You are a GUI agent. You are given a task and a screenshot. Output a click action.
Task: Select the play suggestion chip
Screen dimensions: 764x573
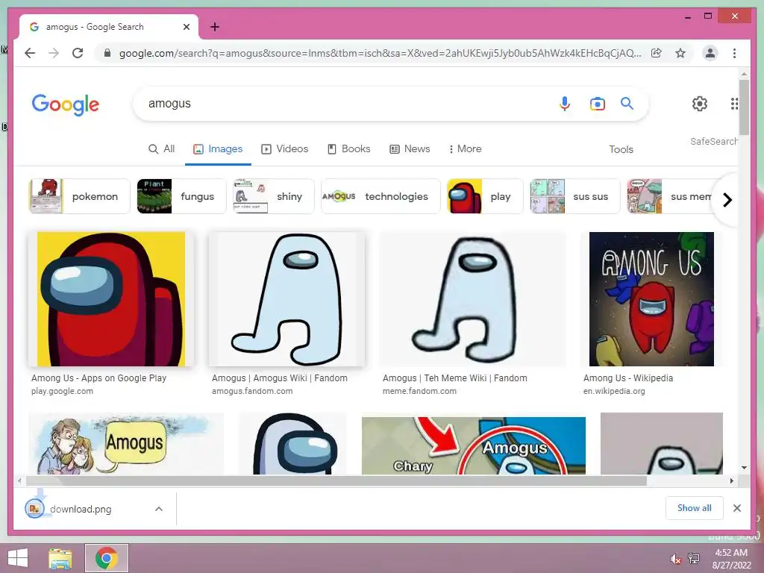point(485,196)
